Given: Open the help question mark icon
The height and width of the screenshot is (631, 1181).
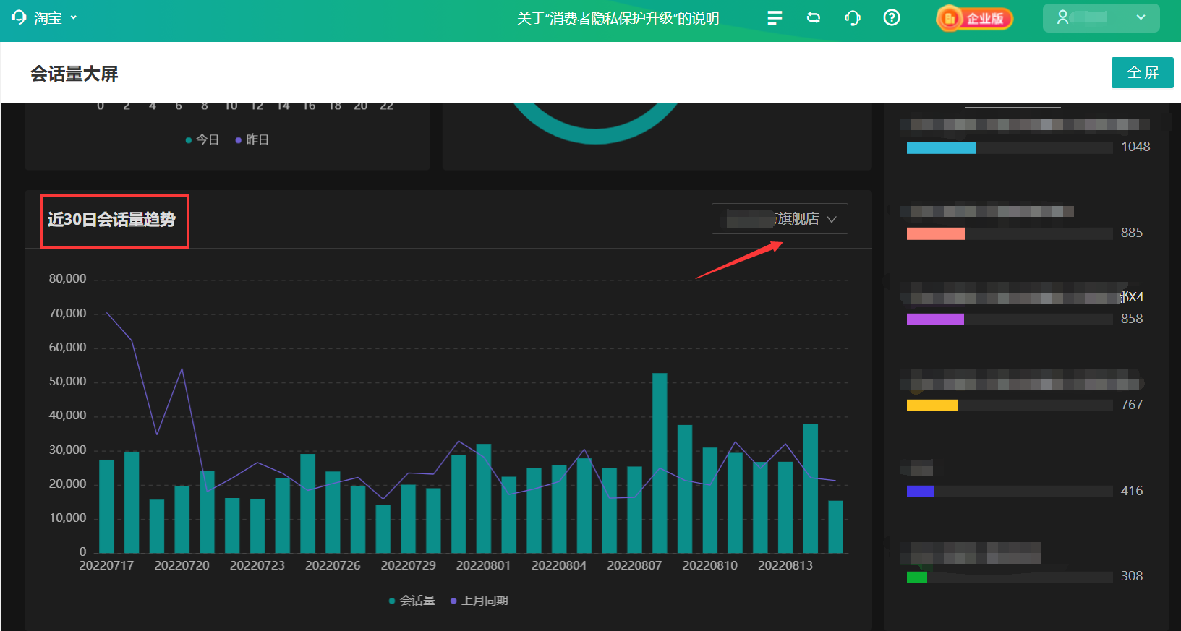Looking at the screenshot, I should (892, 17).
